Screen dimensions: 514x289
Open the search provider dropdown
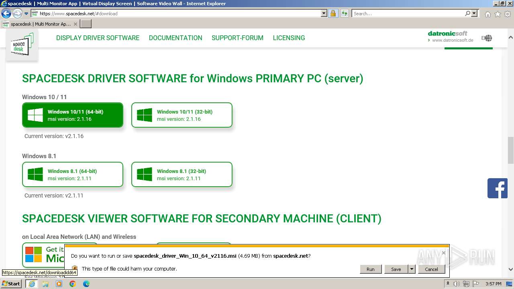474,13
